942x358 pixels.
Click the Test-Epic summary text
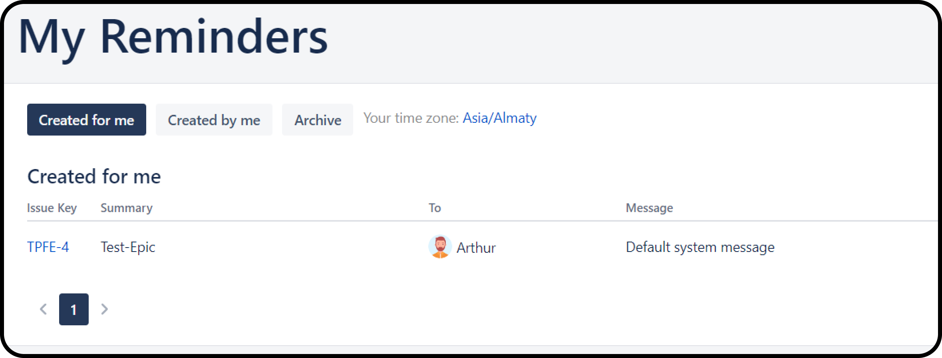[128, 247]
